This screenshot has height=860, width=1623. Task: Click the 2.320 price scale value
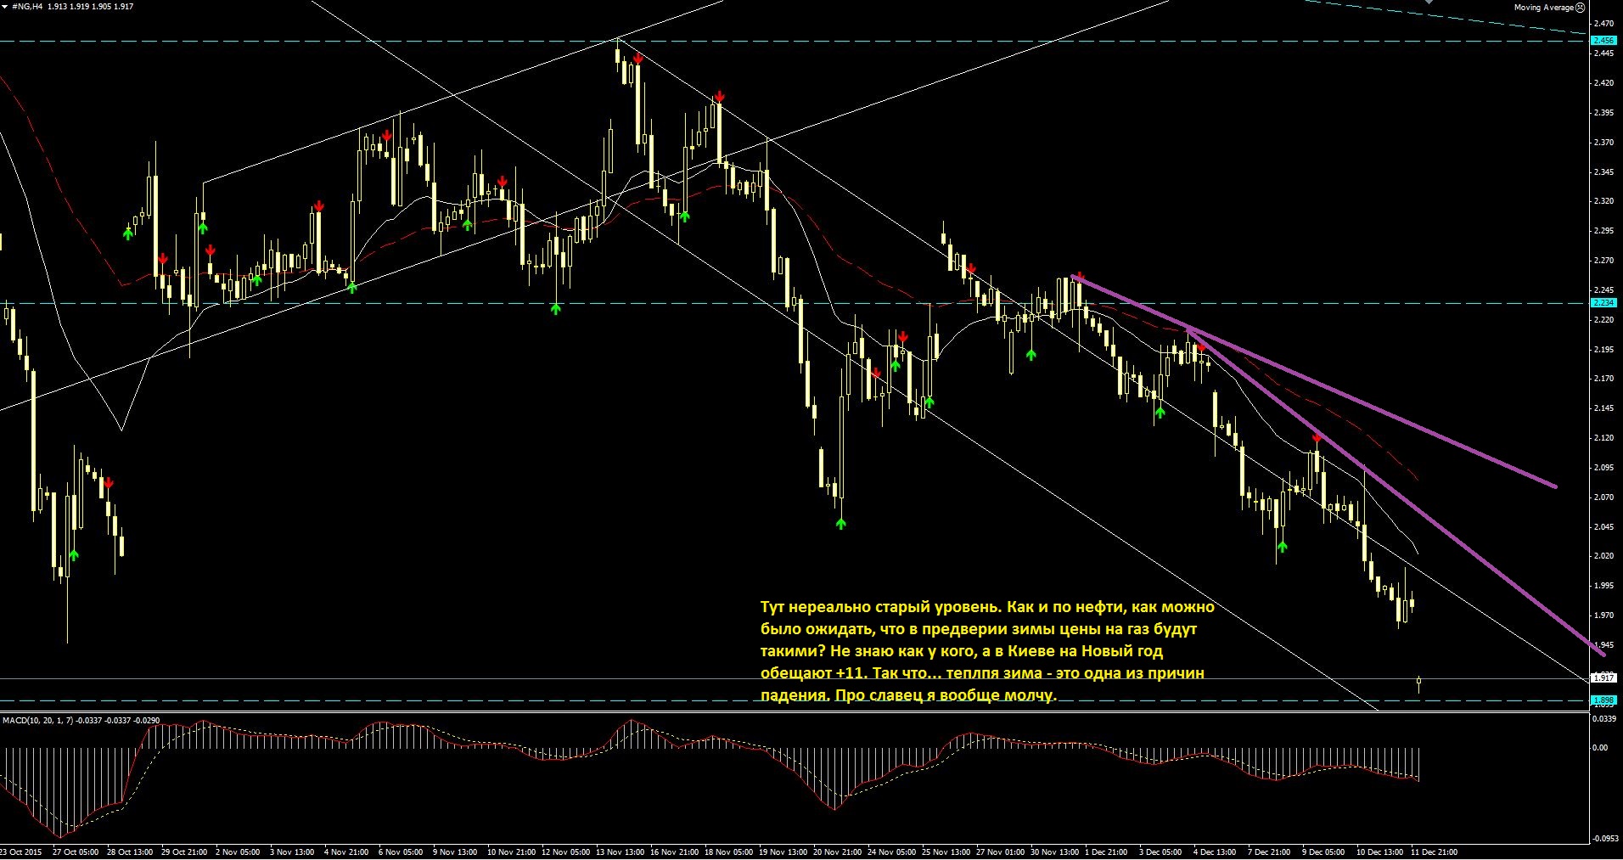click(x=1603, y=201)
